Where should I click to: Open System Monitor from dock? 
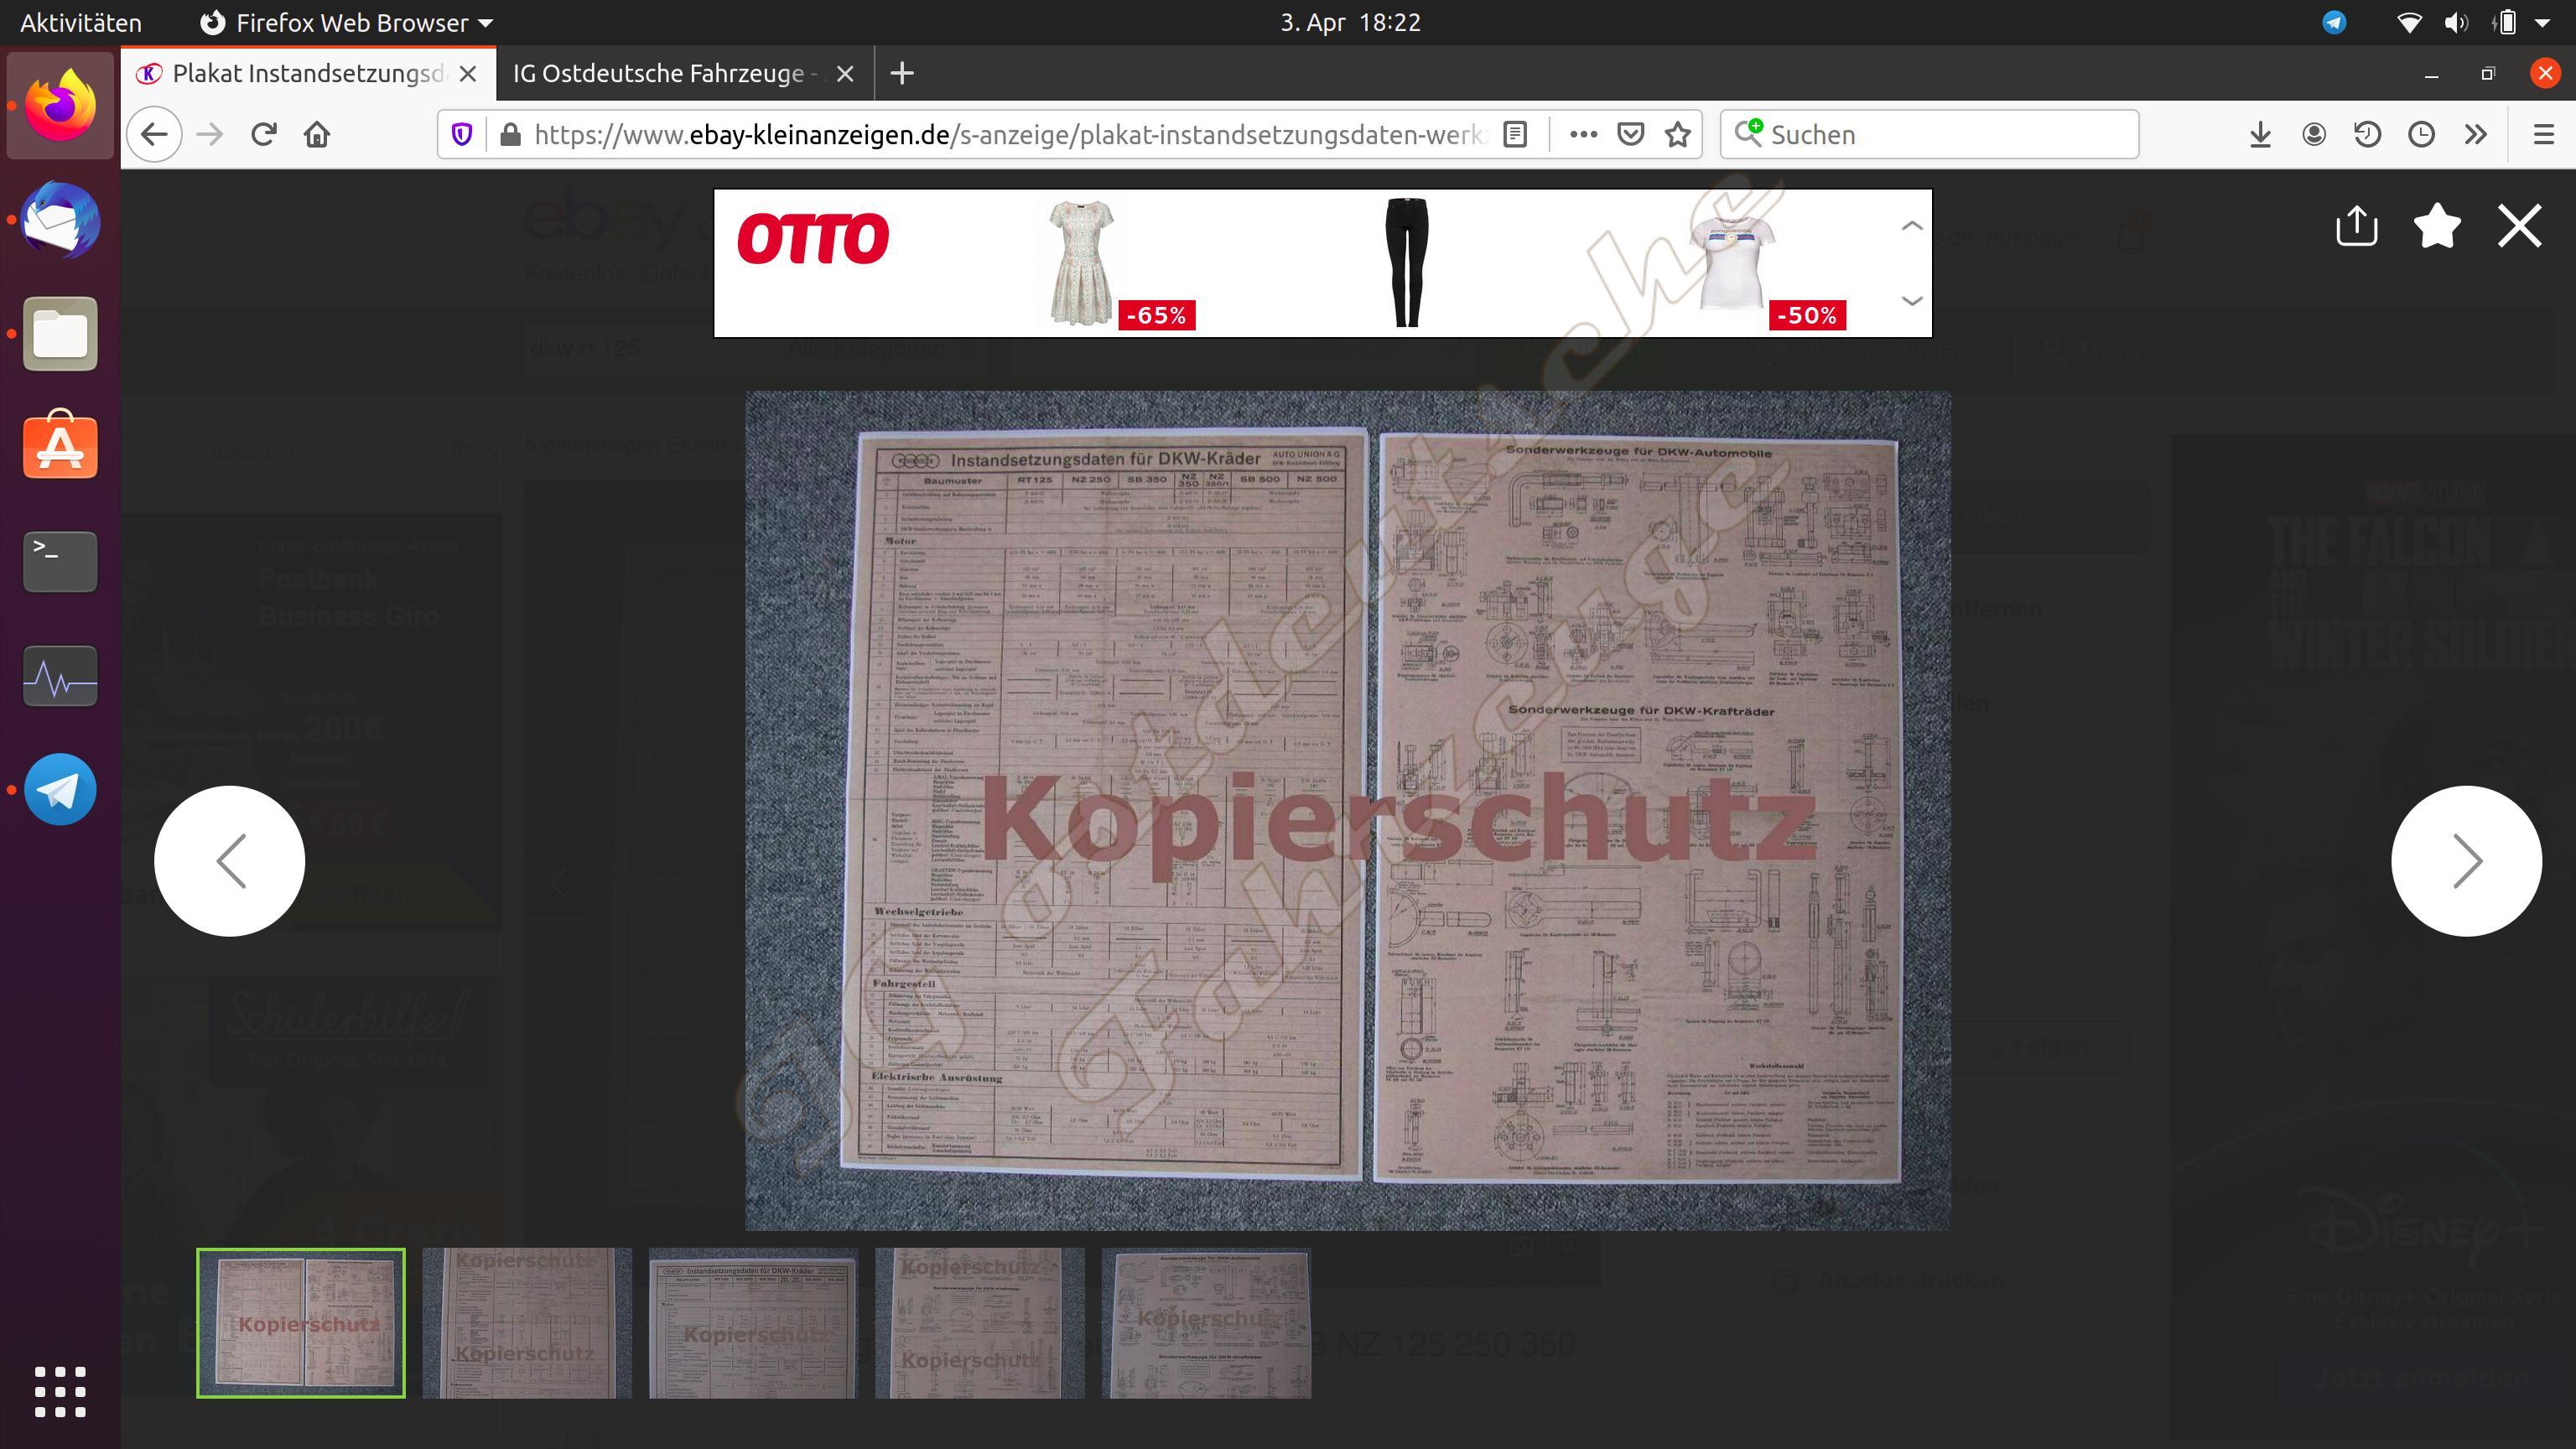(60, 676)
